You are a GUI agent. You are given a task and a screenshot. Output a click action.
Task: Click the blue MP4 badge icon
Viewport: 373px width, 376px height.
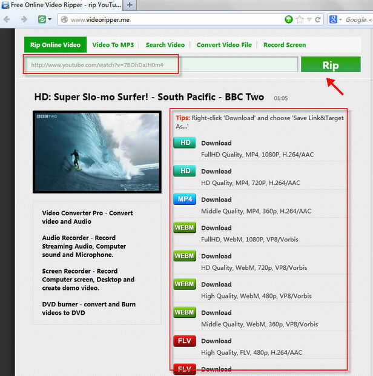coord(185,199)
